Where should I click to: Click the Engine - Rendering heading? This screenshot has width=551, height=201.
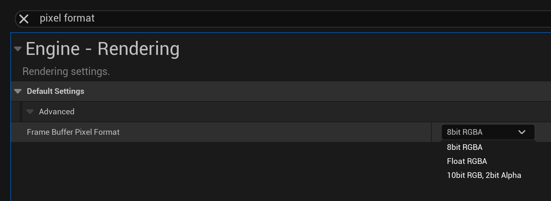(103, 49)
